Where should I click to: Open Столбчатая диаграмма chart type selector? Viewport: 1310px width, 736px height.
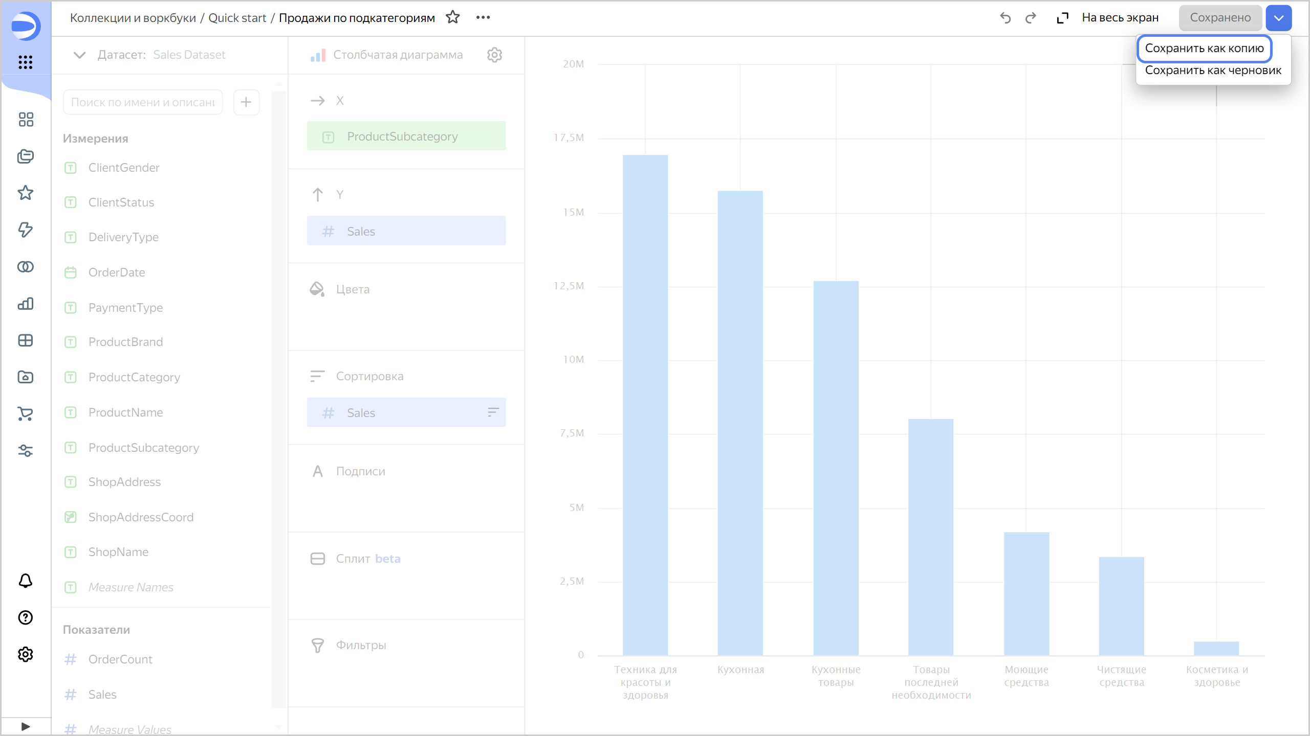tap(398, 55)
